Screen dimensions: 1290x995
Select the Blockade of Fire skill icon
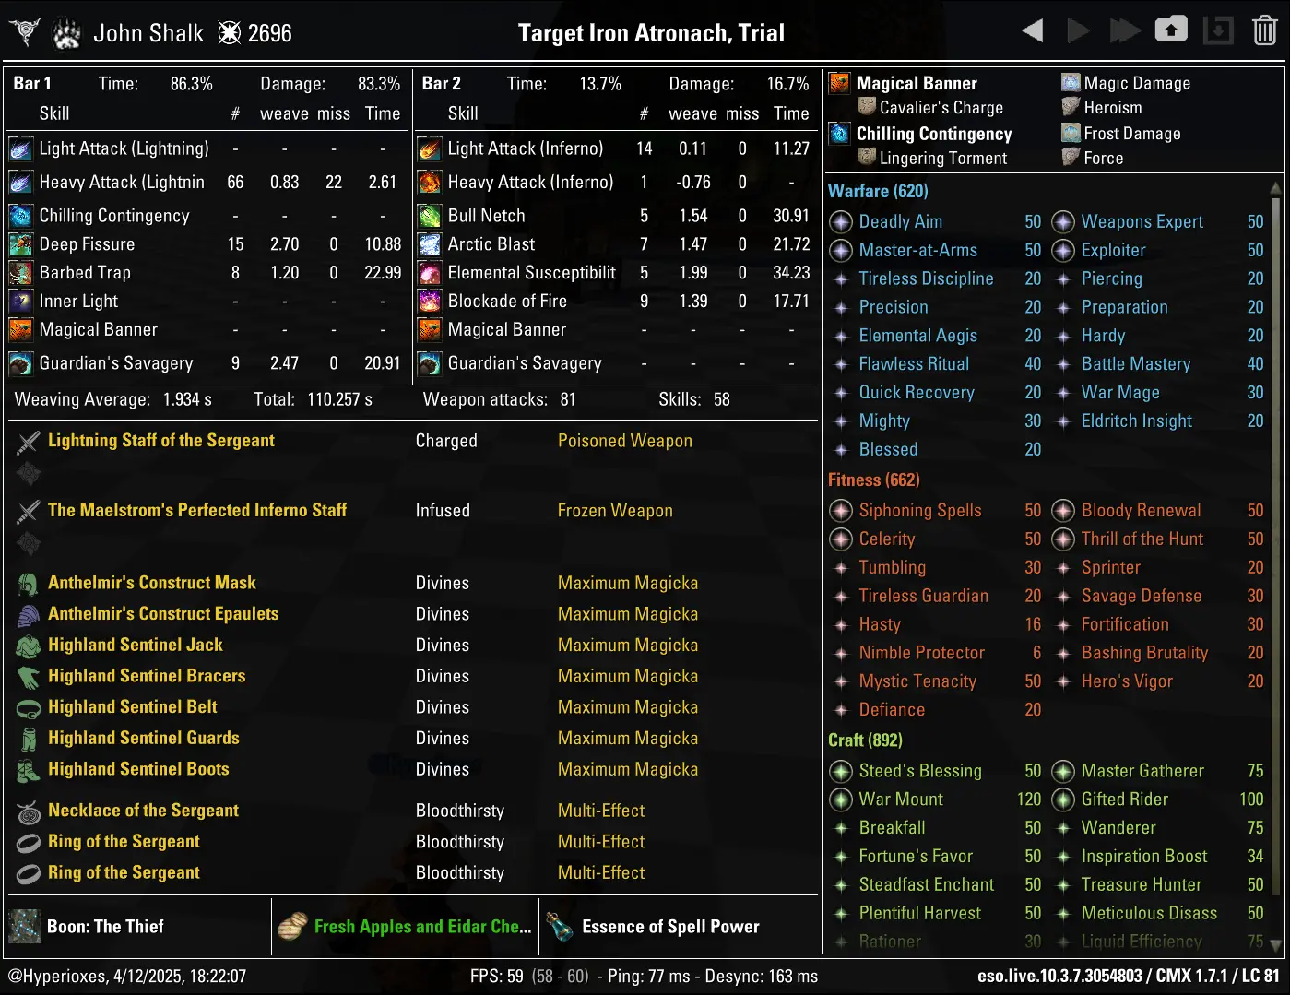(430, 301)
